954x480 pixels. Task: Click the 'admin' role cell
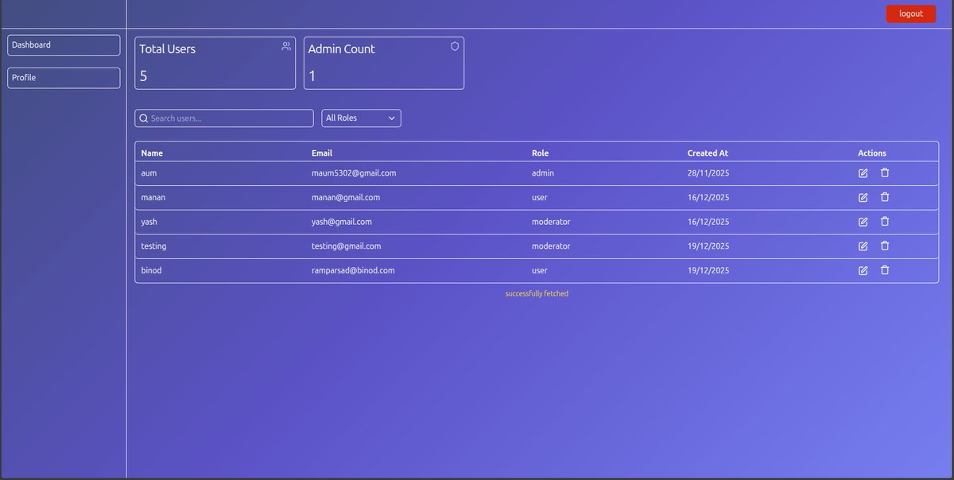[x=543, y=173]
